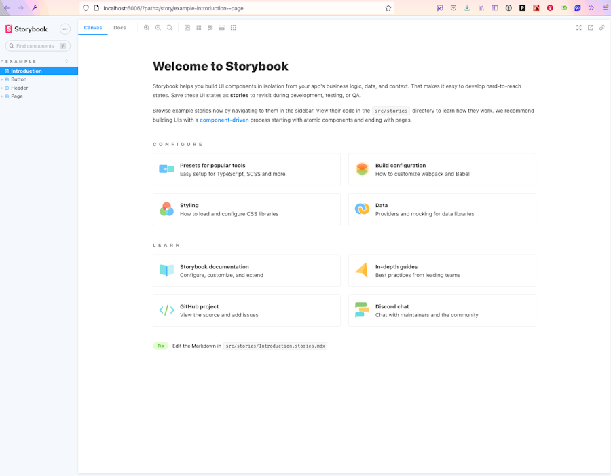The height and width of the screenshot is (476, 611).
Task: Toggle the browser sidebar icon
Action: [495, 7]
